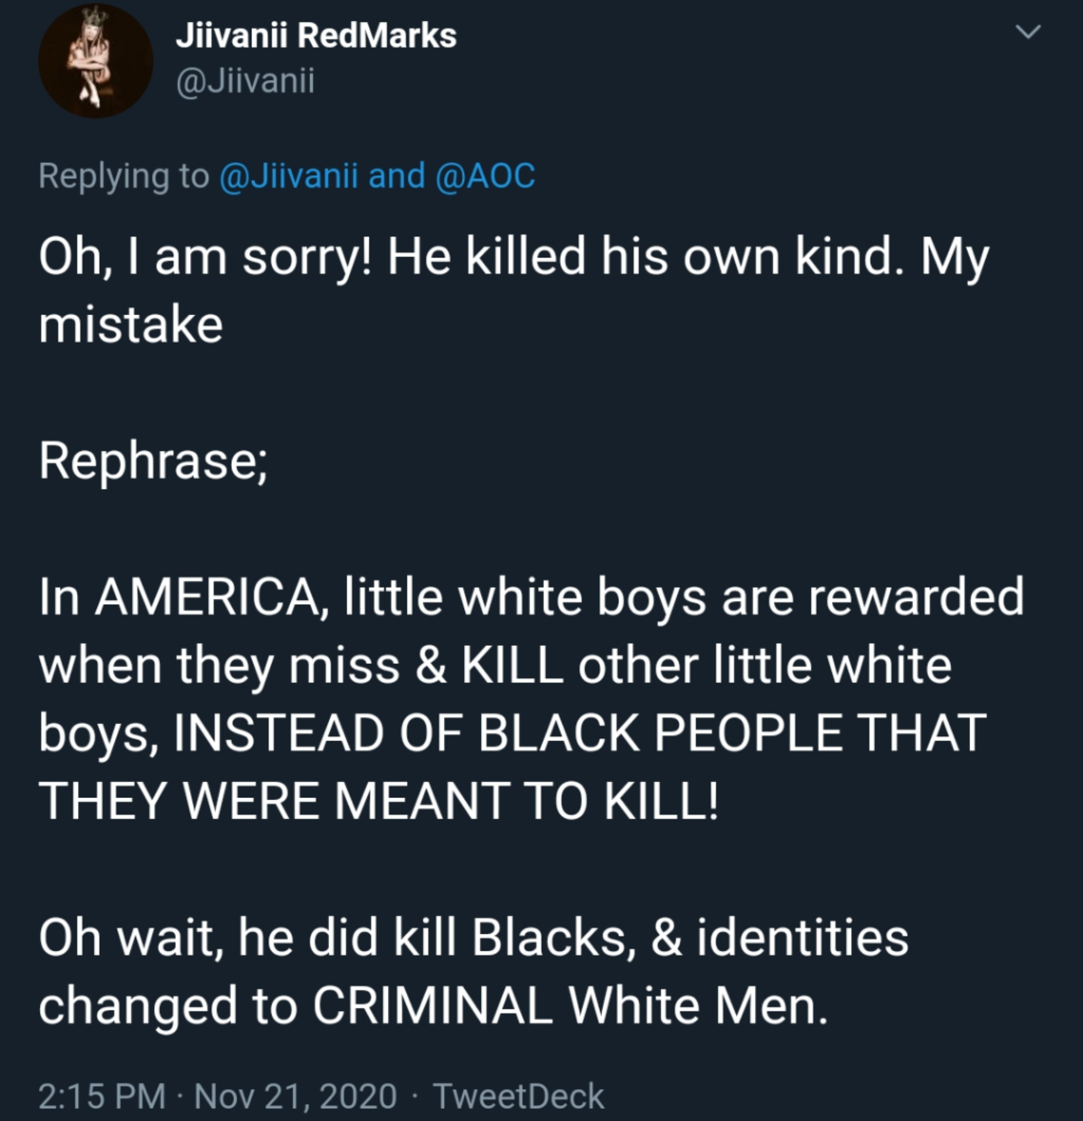This screenshot has height=1121, width=1083.
Task: Open the TweetDeck source label
Action: coord(519,1096)
